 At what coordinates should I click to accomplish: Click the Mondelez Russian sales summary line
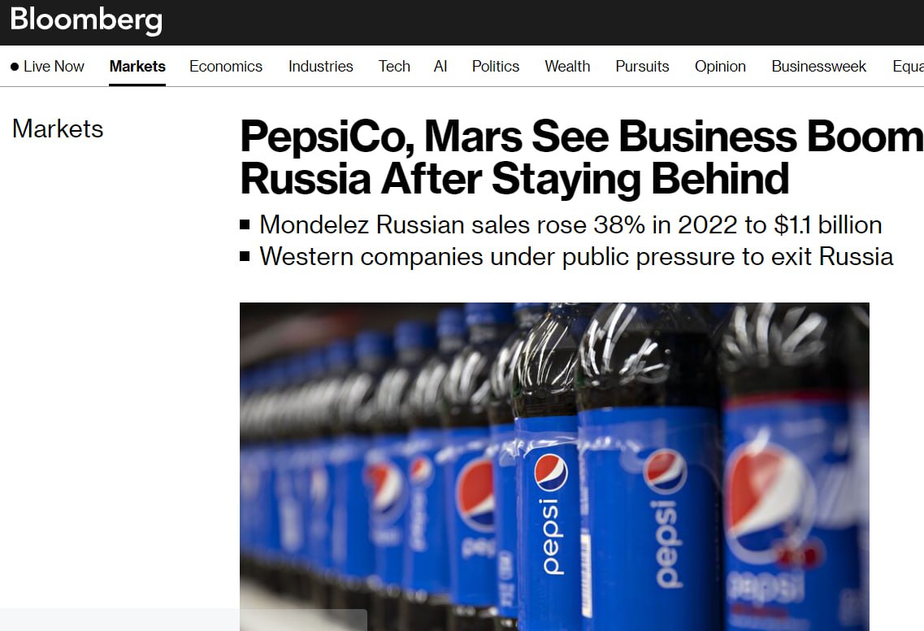point(570,224)
